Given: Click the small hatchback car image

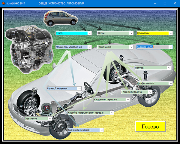Looking at the screenshot, I should click(61, 18).
